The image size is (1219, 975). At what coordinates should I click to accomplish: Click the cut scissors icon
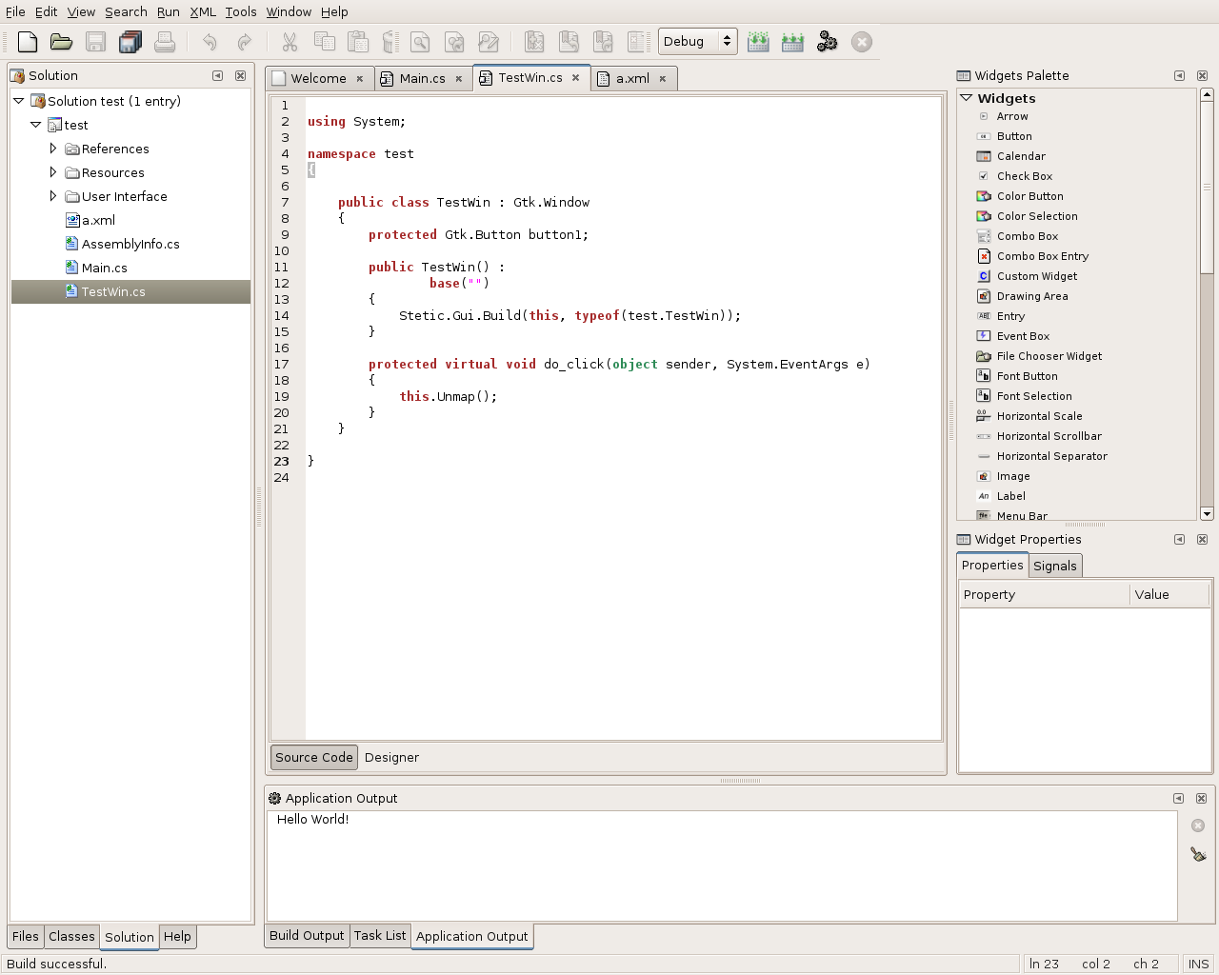(x=290, y=42)
